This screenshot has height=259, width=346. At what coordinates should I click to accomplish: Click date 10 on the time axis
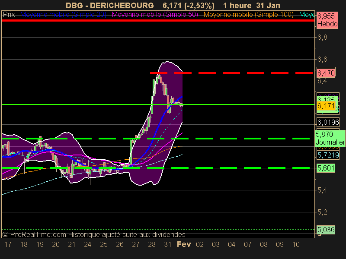pos(296,244)
